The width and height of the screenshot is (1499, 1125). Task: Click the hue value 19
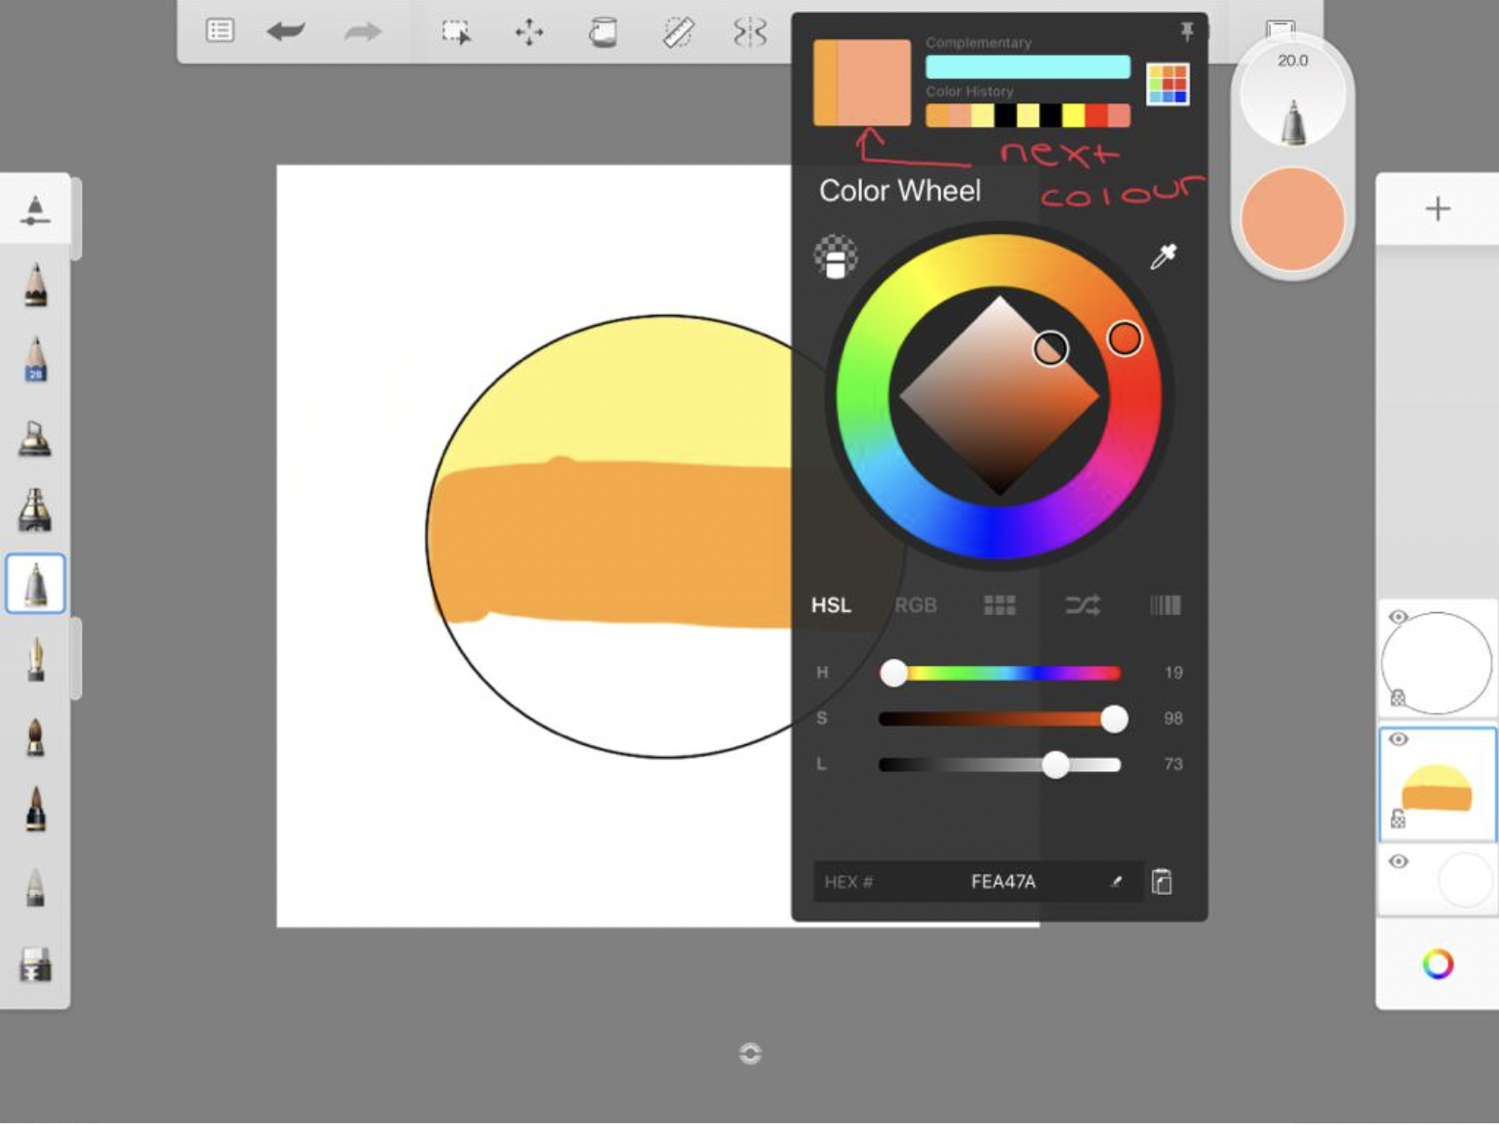tap(1173, 672)
